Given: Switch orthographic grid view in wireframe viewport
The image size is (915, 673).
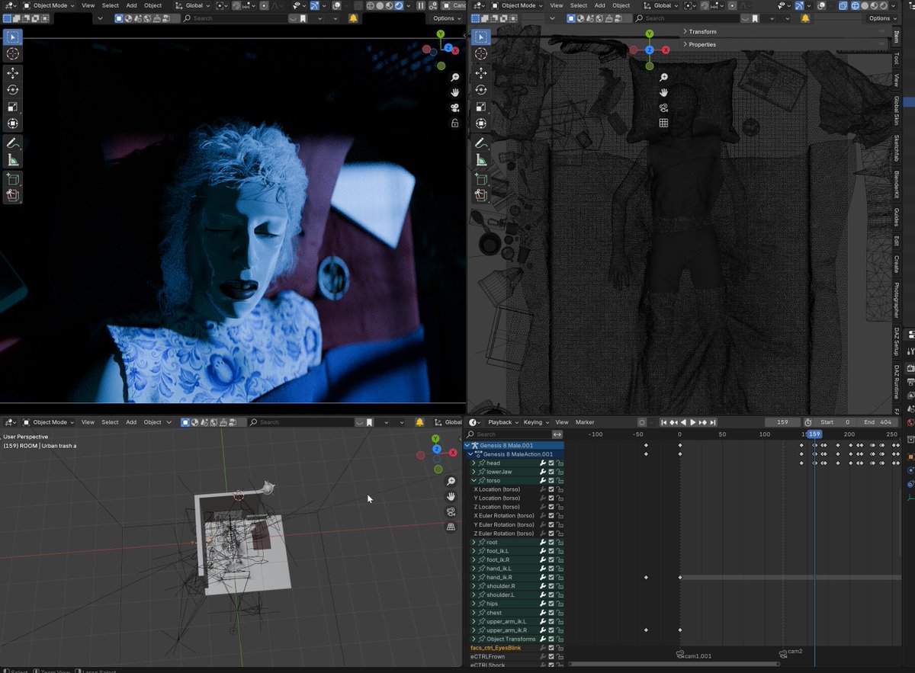Looking at the screenshot, I should point(664,123).
